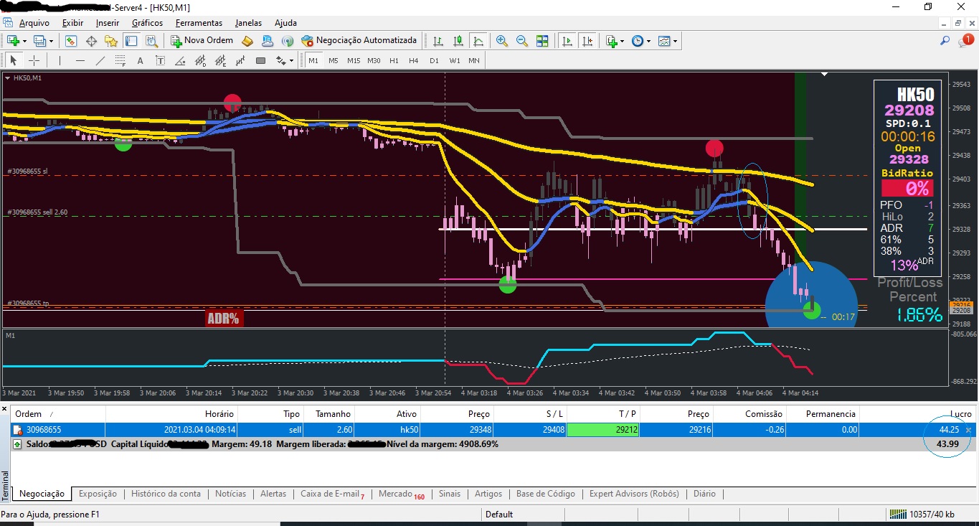
Task: Select the trendline drawing tool
Action: (x=100, y=61)
